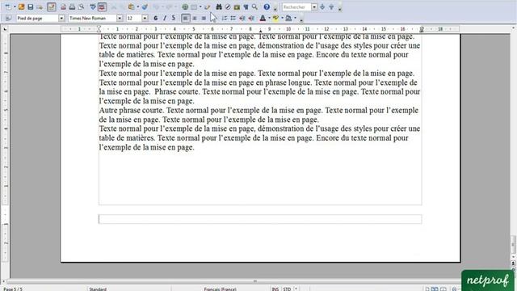Save the document with the floppy disk icon

click(31, 7)
